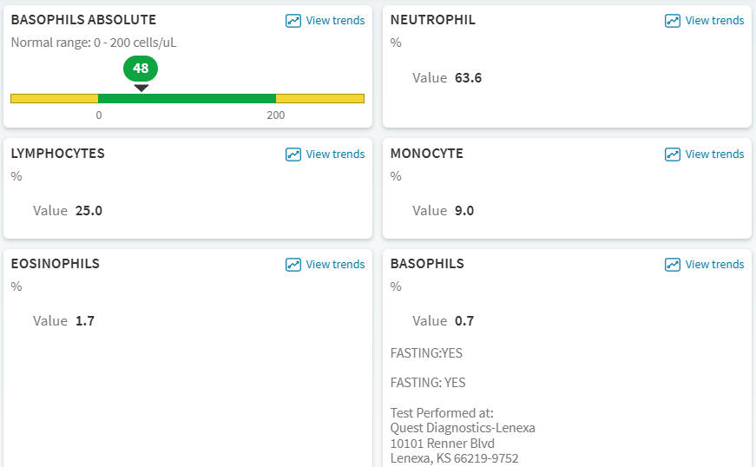Click the trend chart icon for Monocyte
This screenshot has height=467, width=756.
coord(673,155)
